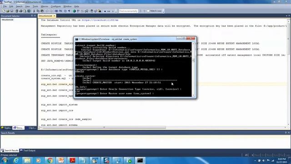This screenshot has width=291, height=164.
Task: Toggle the Match case checkbox
Action: pyautogui.click(x=148, y=11)
